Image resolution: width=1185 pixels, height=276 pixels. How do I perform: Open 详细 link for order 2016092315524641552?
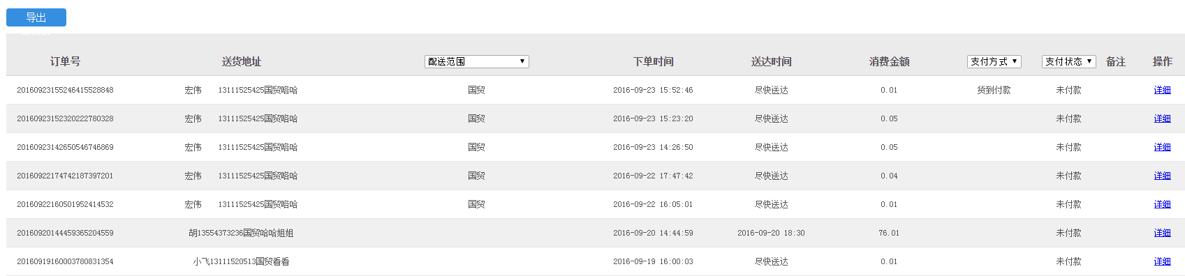pyautogui.click(x=1162, y=90)
